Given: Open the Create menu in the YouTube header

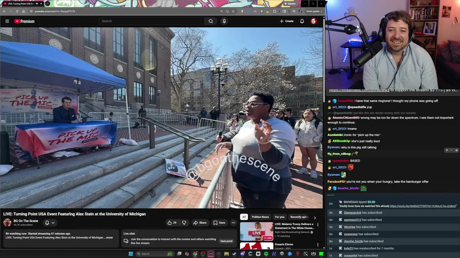Looking at the screenshot, I should tap(286, 21).
